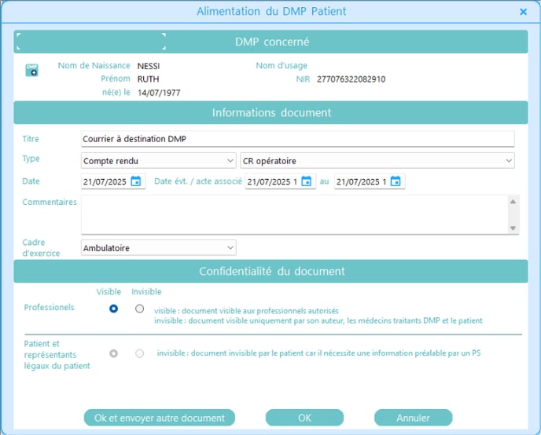Viewport: 541px width, 435px height.
Task: Click the Date évt. / acte associé label
Action: coord(198,181)
